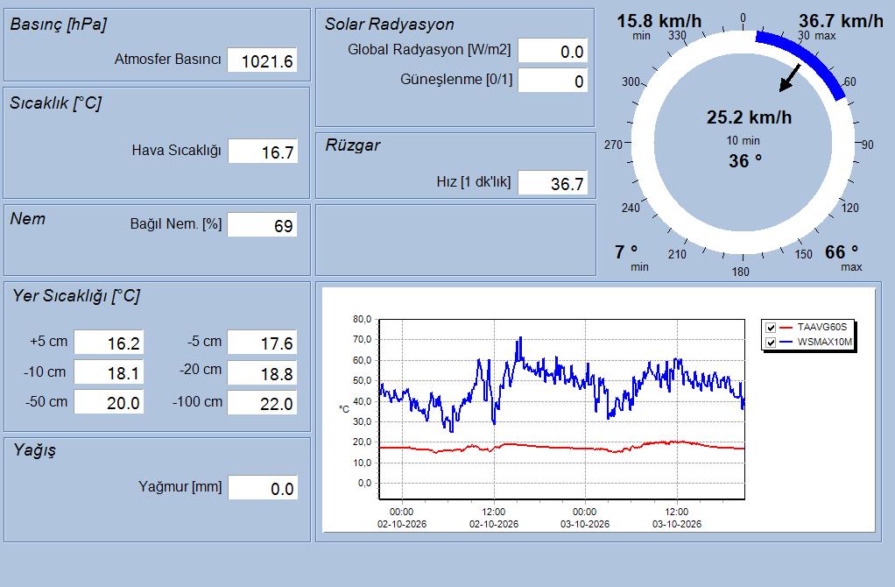Viewport: 895px width, 587px height.
Task: Toggle the WSMAX10M series checkbox
Action: coord(771,343)
